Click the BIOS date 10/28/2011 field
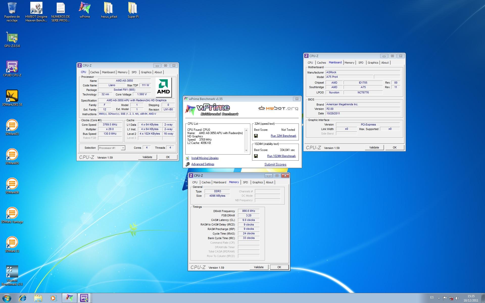Viewport: 485px width, 303px height. point(363,114)
